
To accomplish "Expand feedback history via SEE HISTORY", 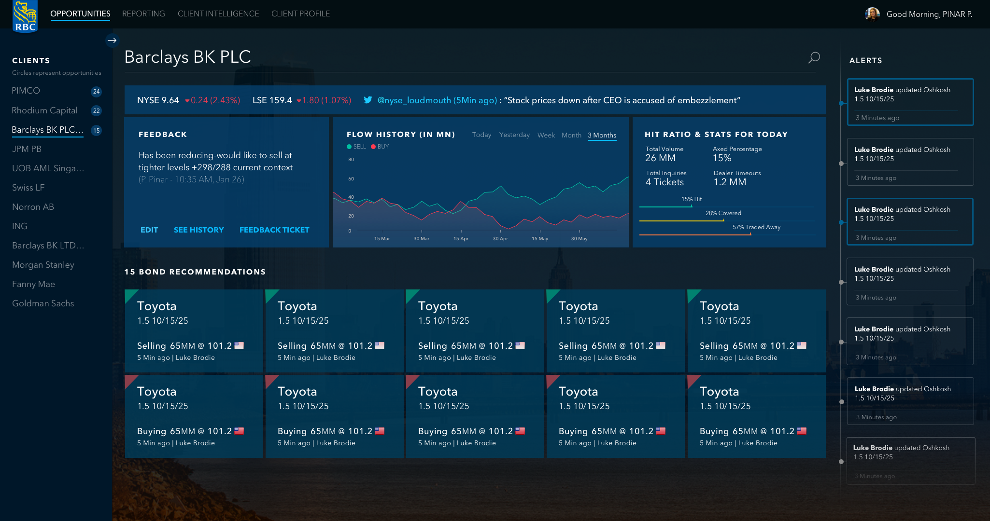I will pos(198,230).
